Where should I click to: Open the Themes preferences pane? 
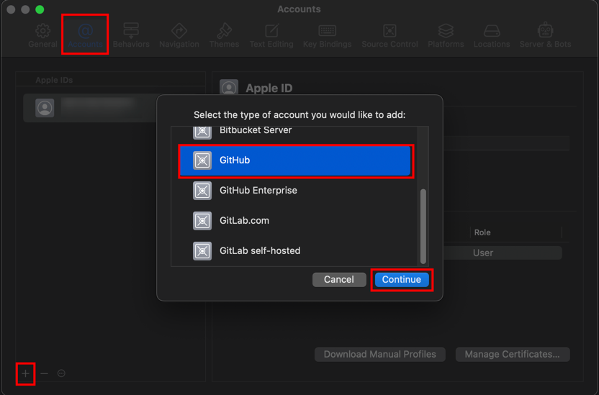(224, 35)
